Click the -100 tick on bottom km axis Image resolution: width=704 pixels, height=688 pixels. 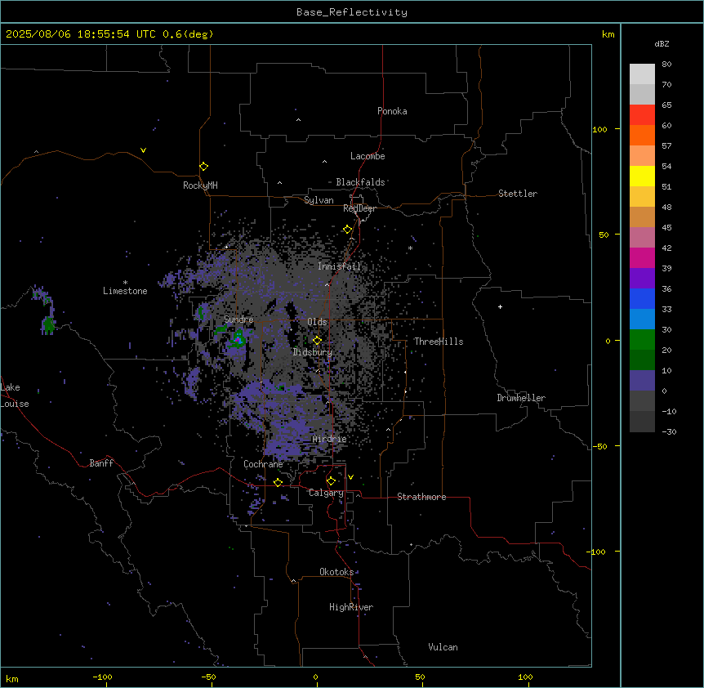pyautogui.click(x=102, y=677)
